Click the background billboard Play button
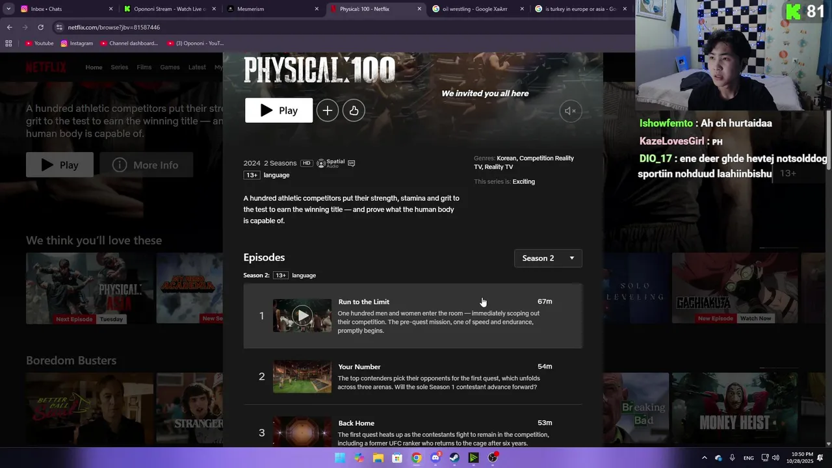The image size is (832, 468). tap(60, 165)
